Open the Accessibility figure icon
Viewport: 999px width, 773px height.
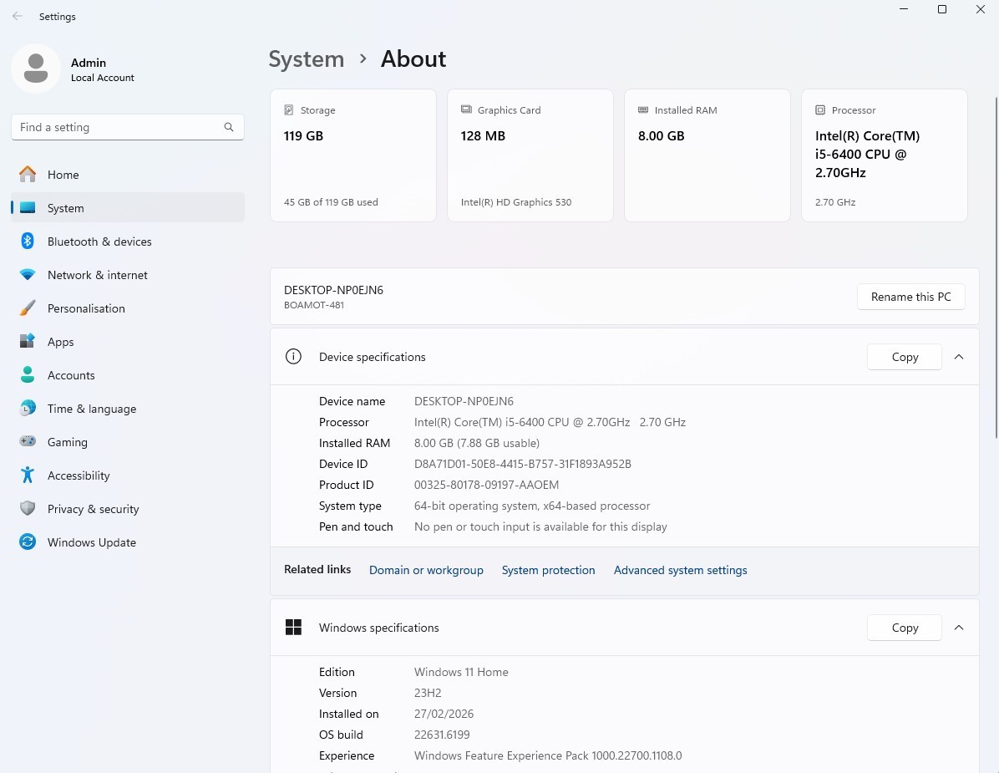pos(28,475)
